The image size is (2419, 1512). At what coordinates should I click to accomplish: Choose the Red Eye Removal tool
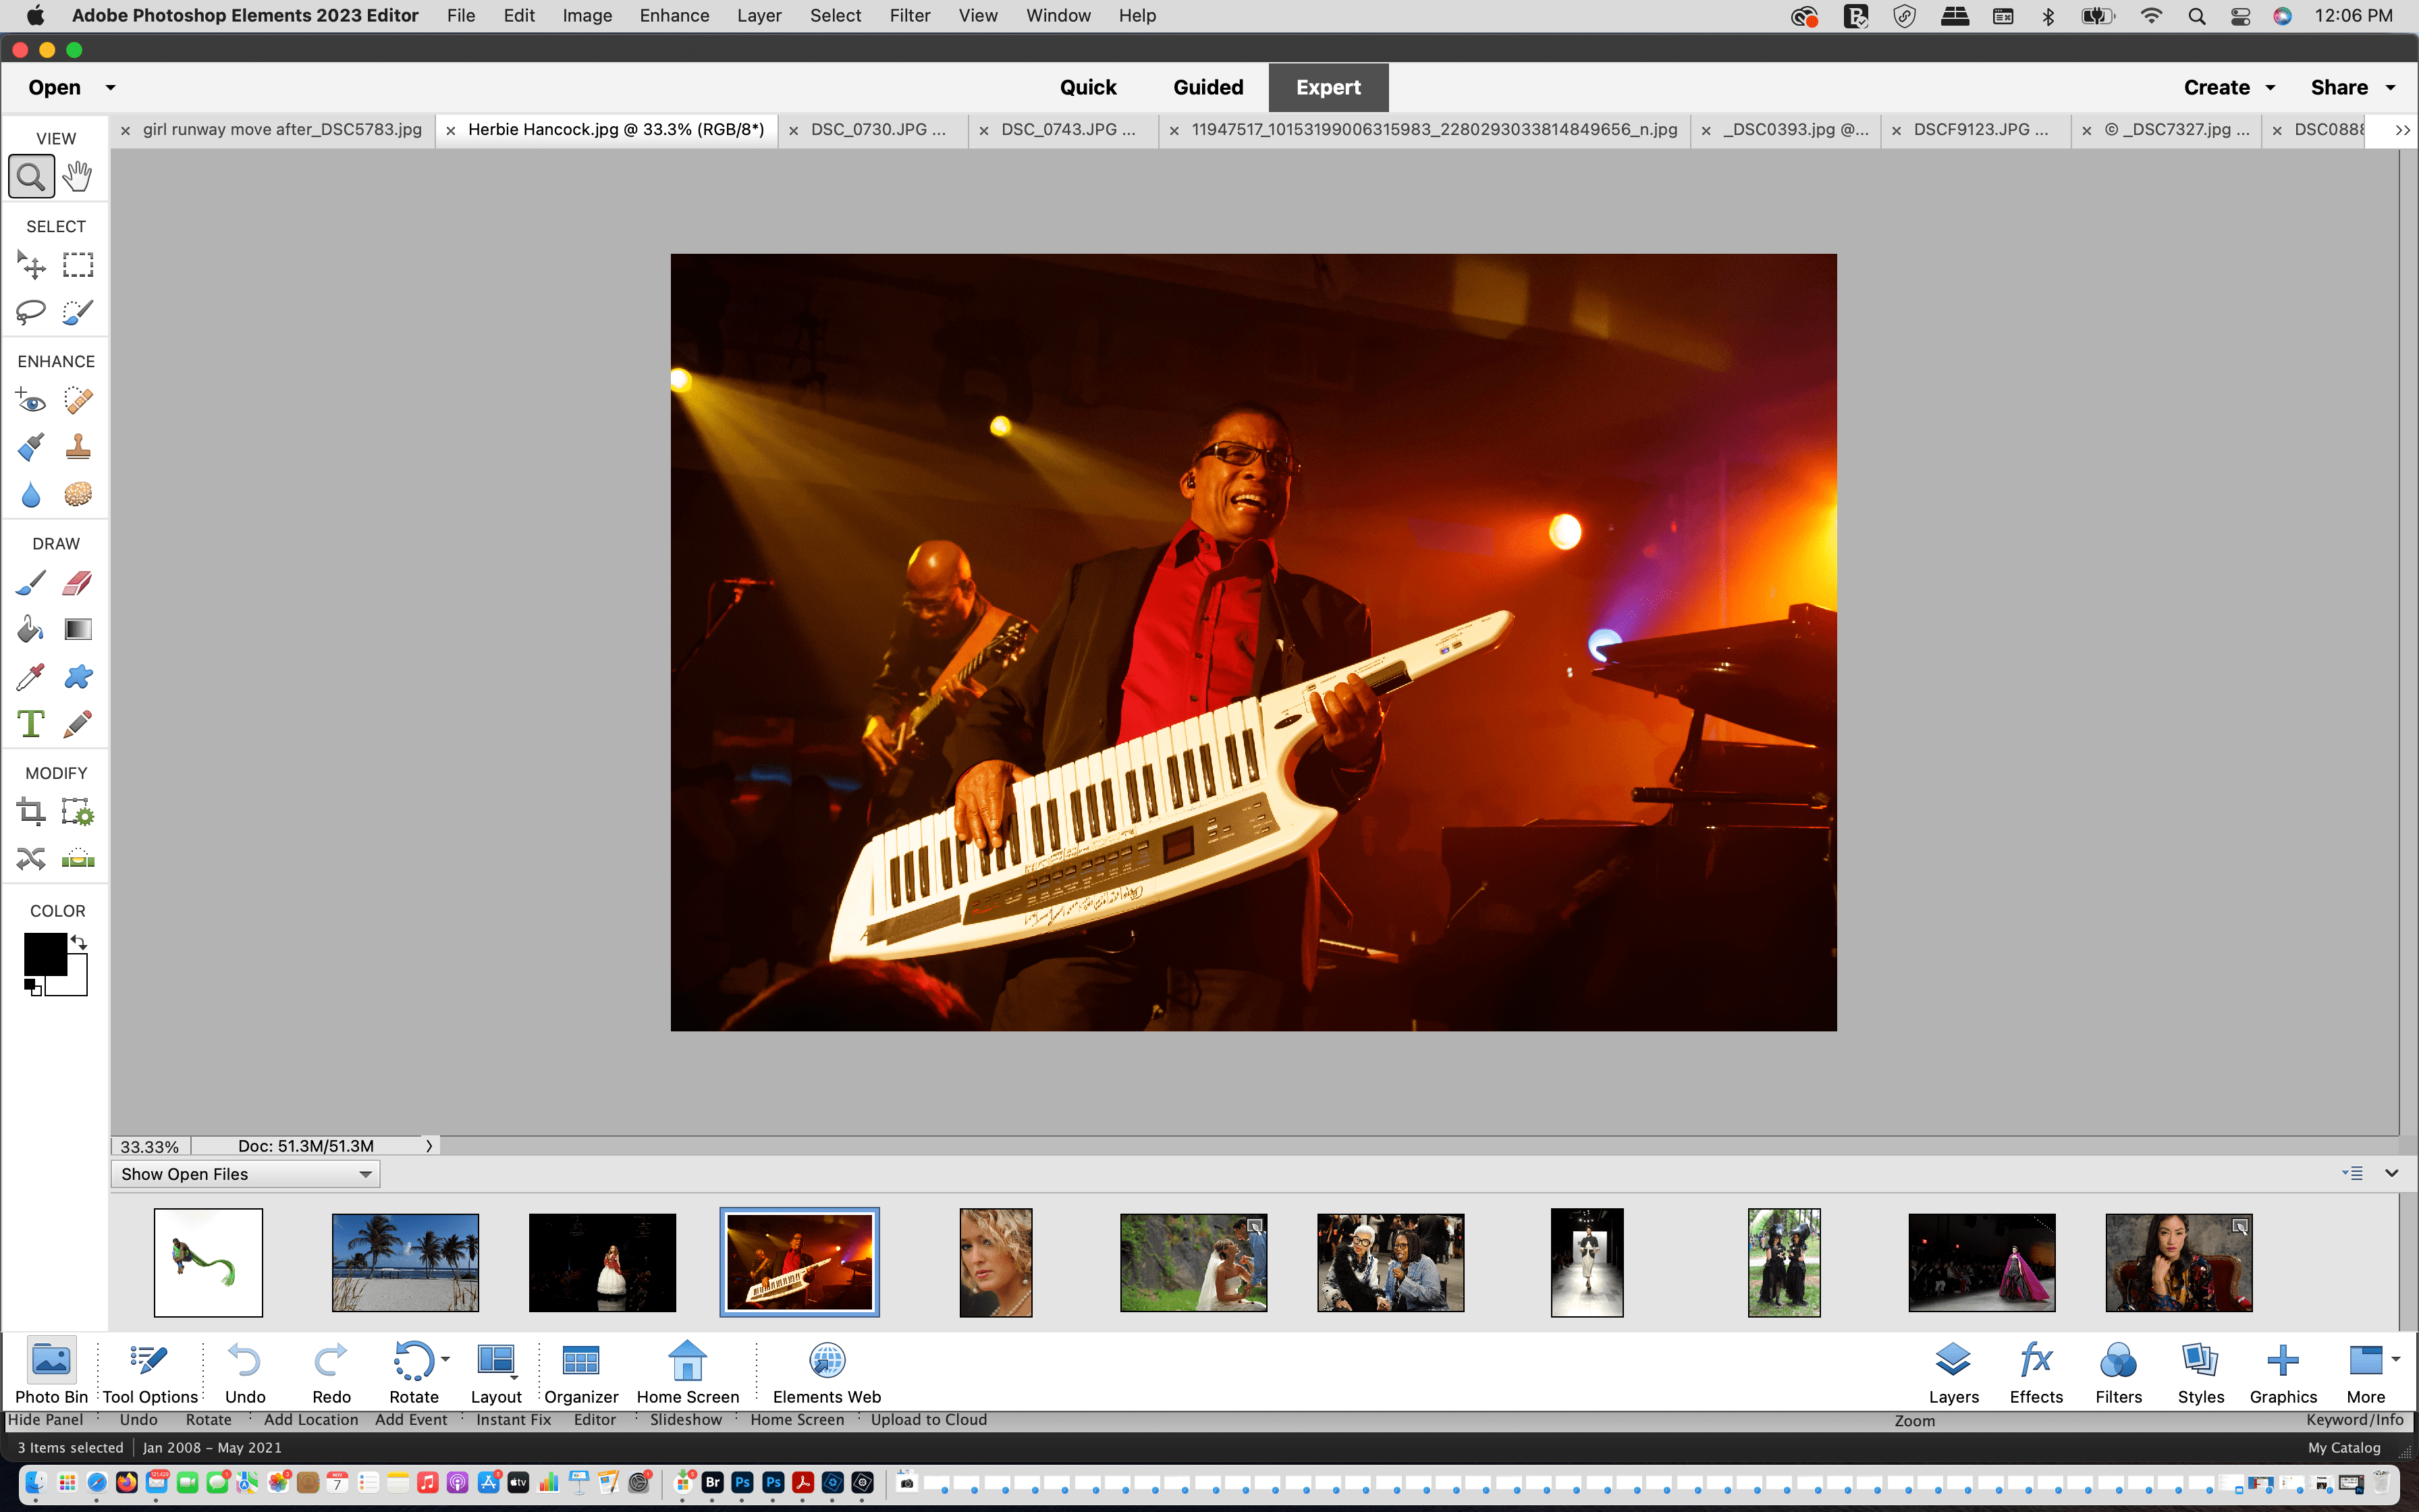click(31, 401)
